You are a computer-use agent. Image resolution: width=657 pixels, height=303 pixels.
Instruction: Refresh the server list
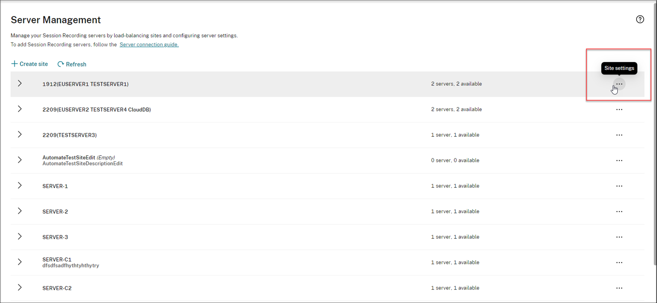pos(72,64)
